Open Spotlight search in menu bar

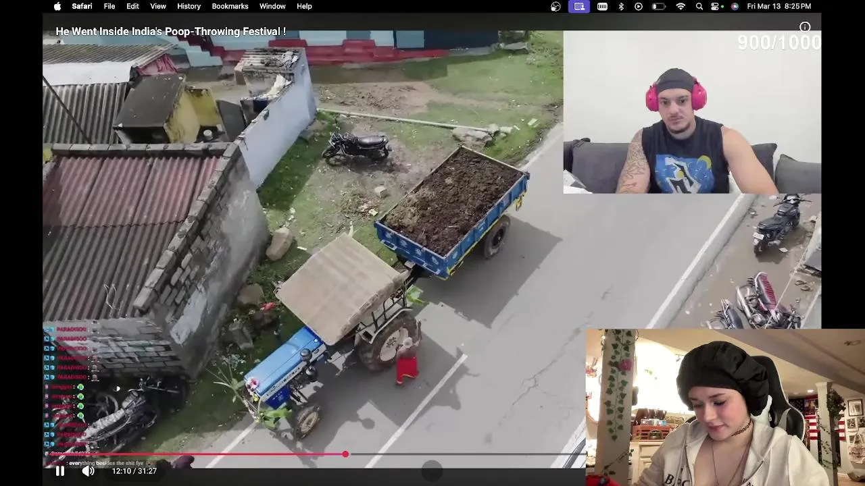coord(699,6)
